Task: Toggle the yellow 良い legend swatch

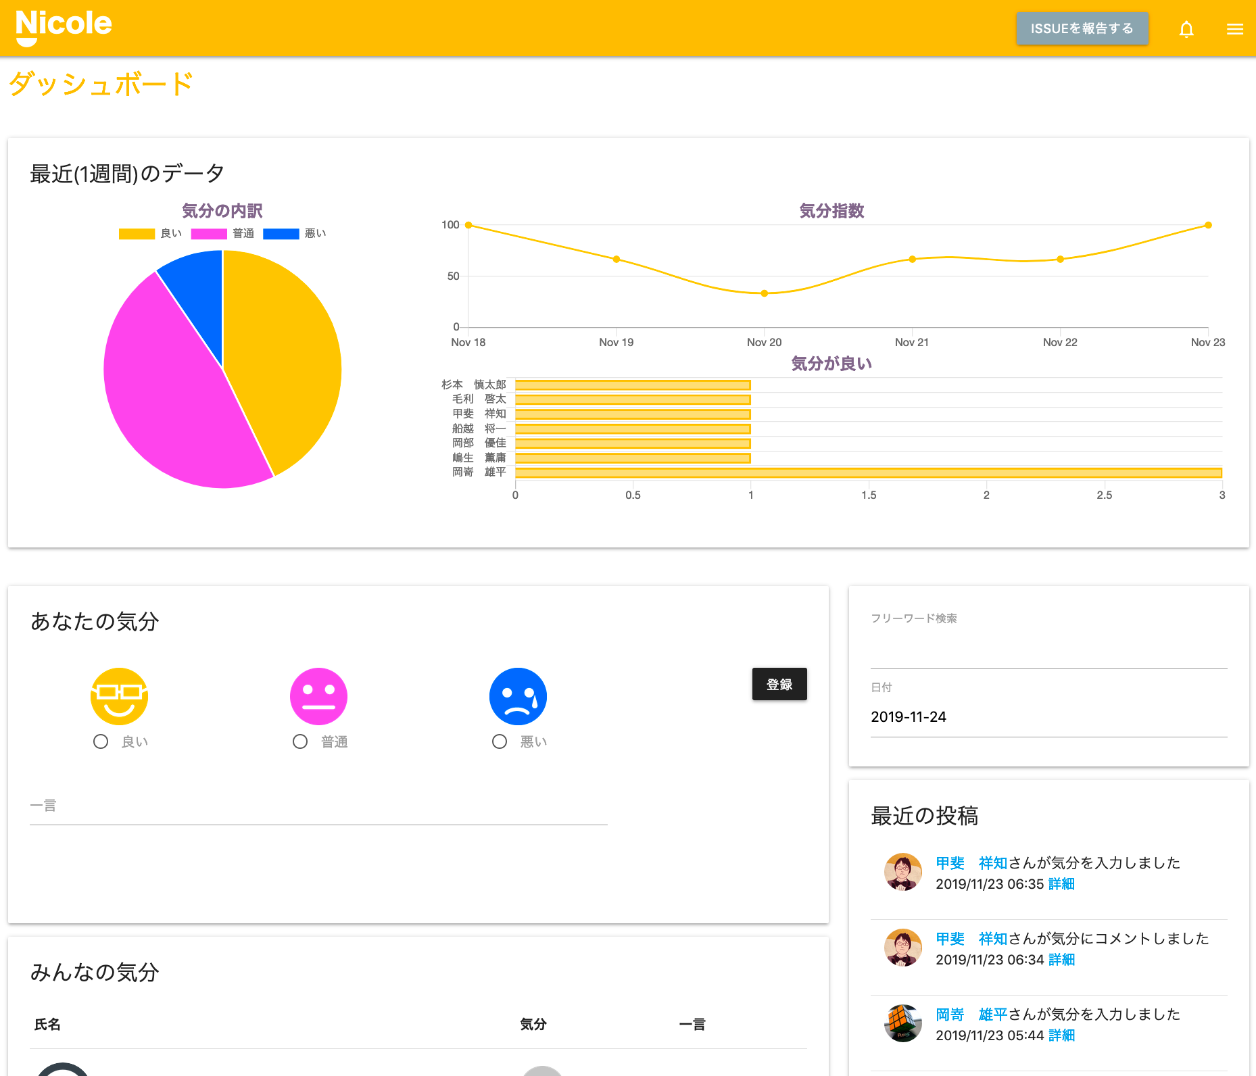Action: (x=137, y=234)
